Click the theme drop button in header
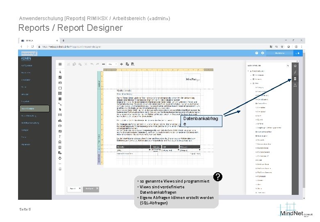Viewport: 320px width, 222px height. pyautogui.click(x=298, y=53)
